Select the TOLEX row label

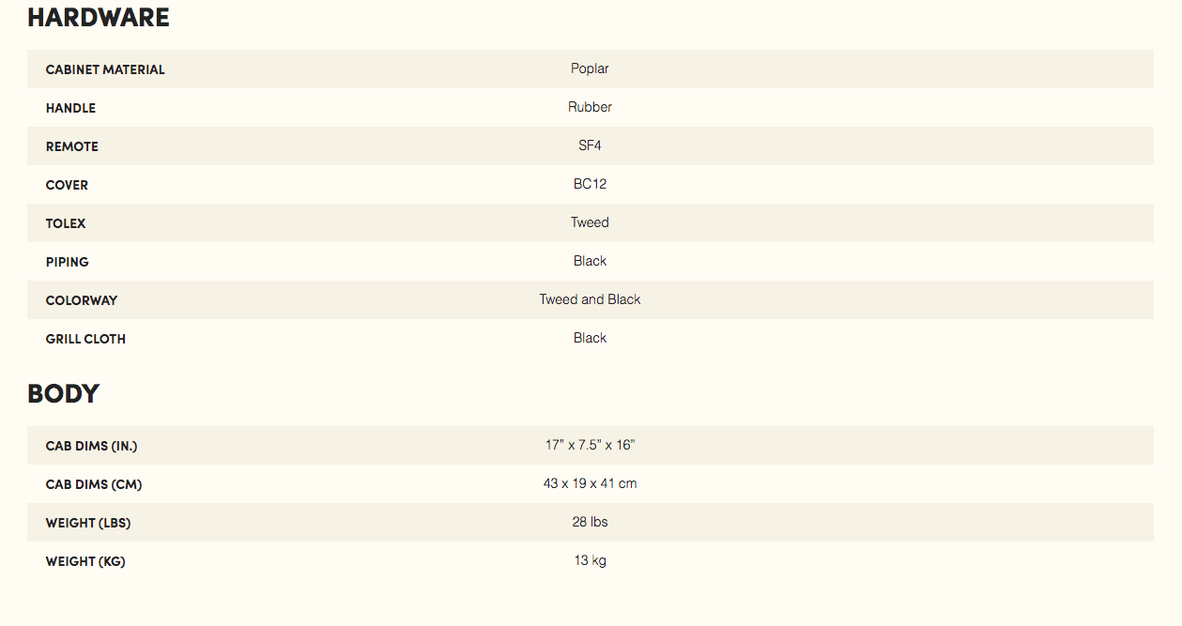[66, 223]
